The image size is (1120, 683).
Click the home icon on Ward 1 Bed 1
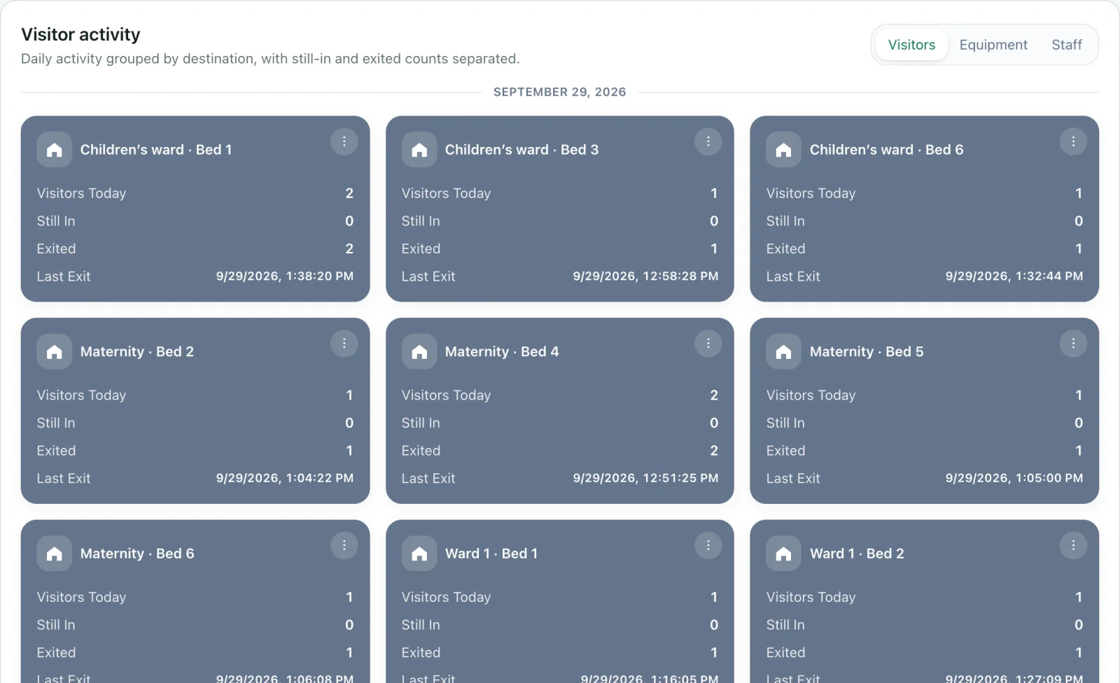tap(419, 554)
